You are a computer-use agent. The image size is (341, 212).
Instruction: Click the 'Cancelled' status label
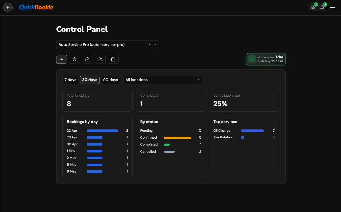[x=148, y=152]
